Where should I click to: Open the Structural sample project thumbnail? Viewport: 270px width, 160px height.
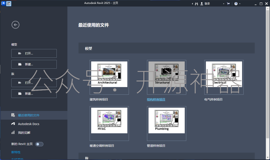166,77
